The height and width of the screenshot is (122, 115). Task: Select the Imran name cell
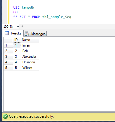click(30, 45)
